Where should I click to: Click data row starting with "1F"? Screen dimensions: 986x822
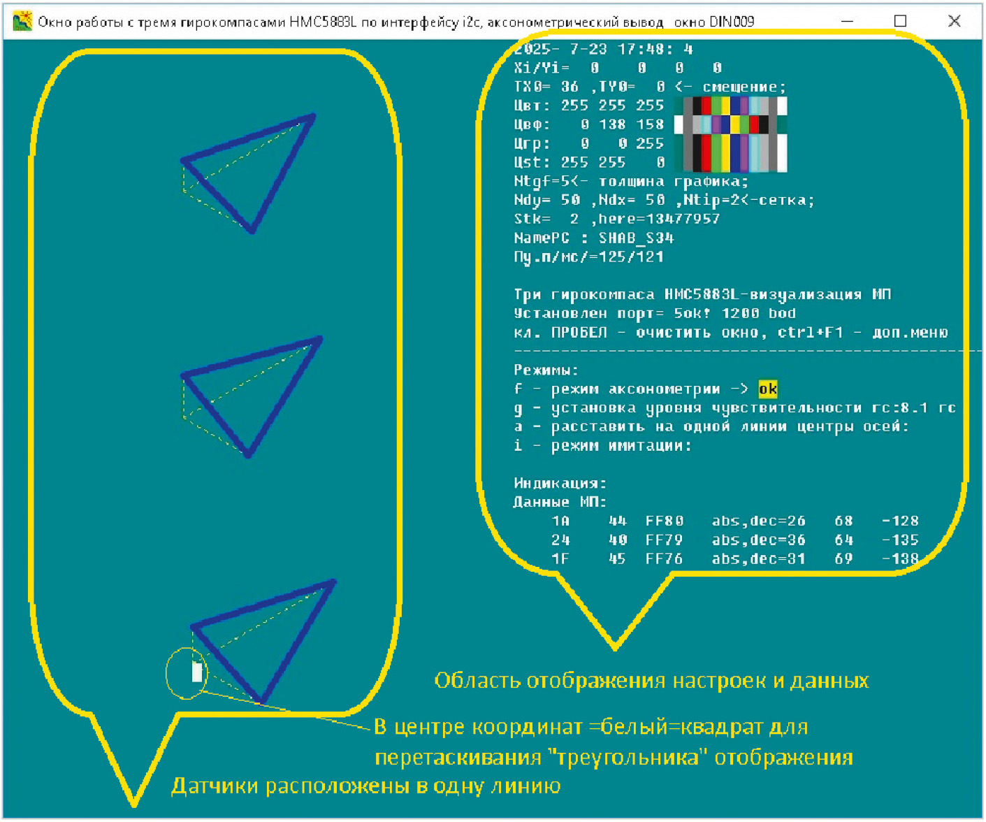pos(734,559)
